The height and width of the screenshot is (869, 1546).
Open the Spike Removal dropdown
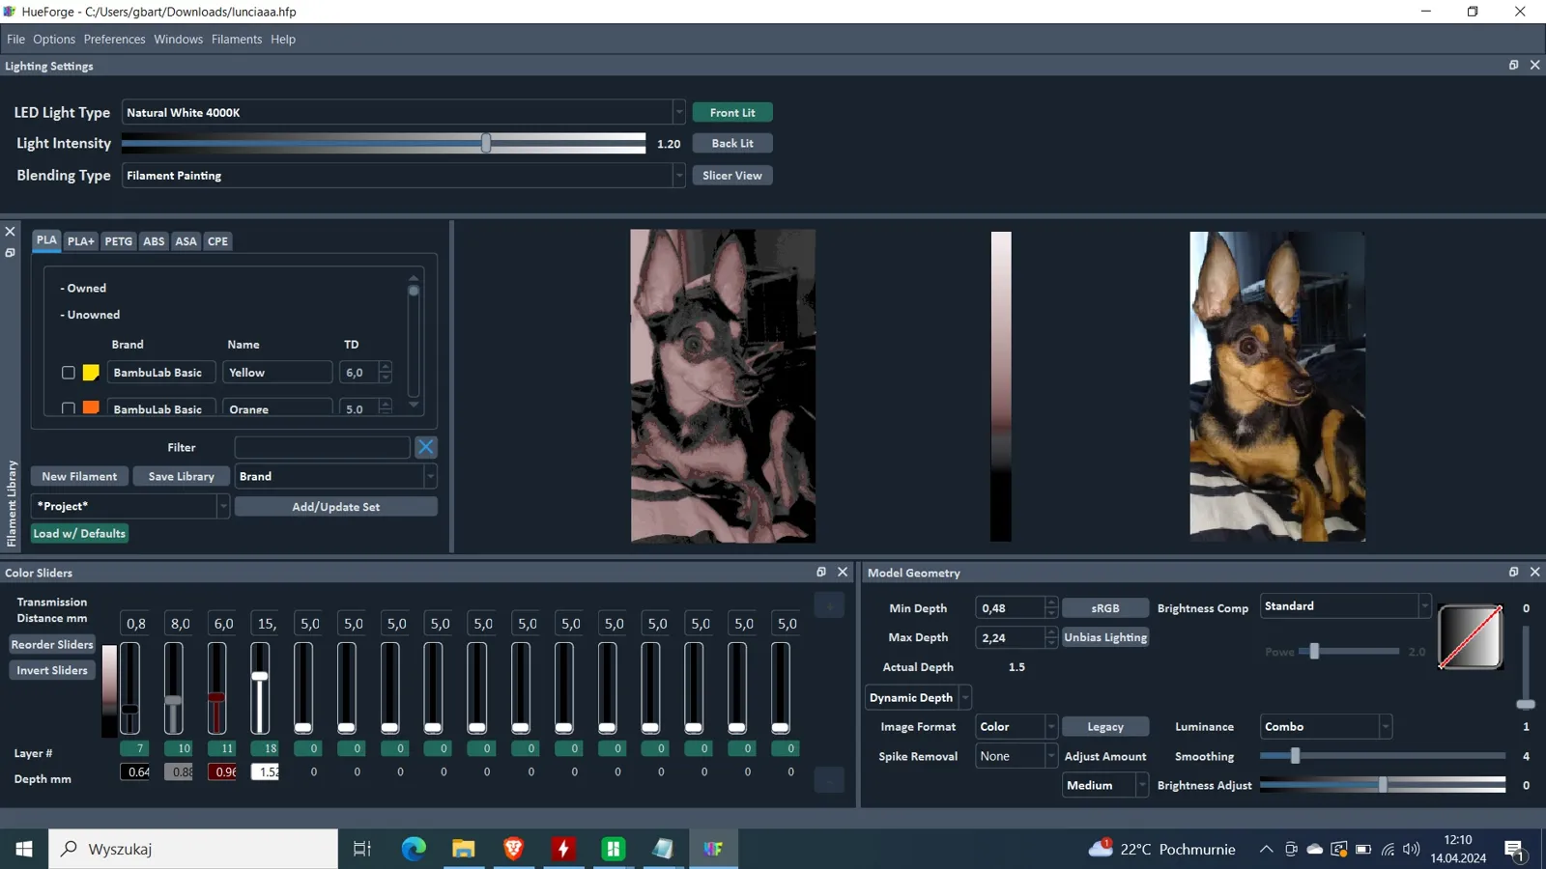1016,756
